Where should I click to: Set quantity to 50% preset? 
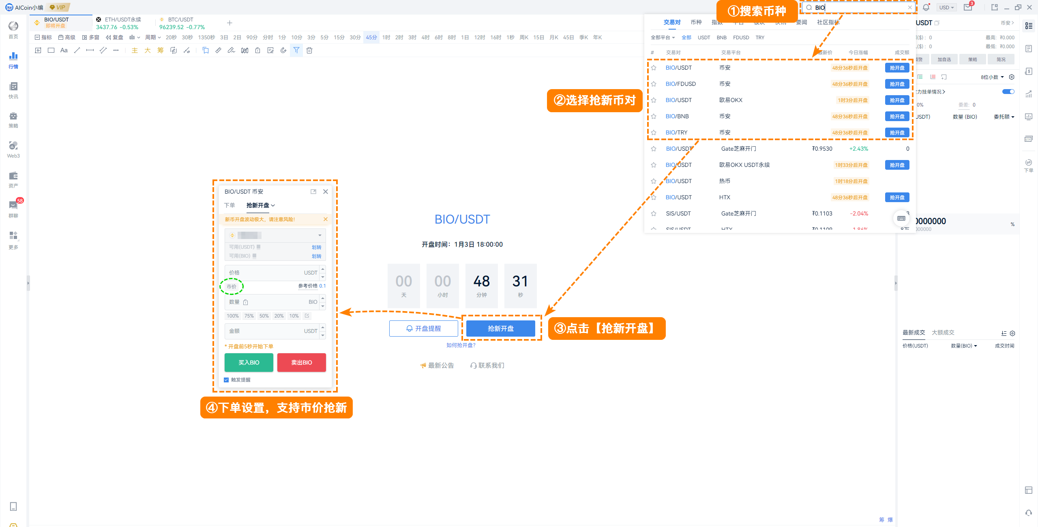tap(264, 316)
